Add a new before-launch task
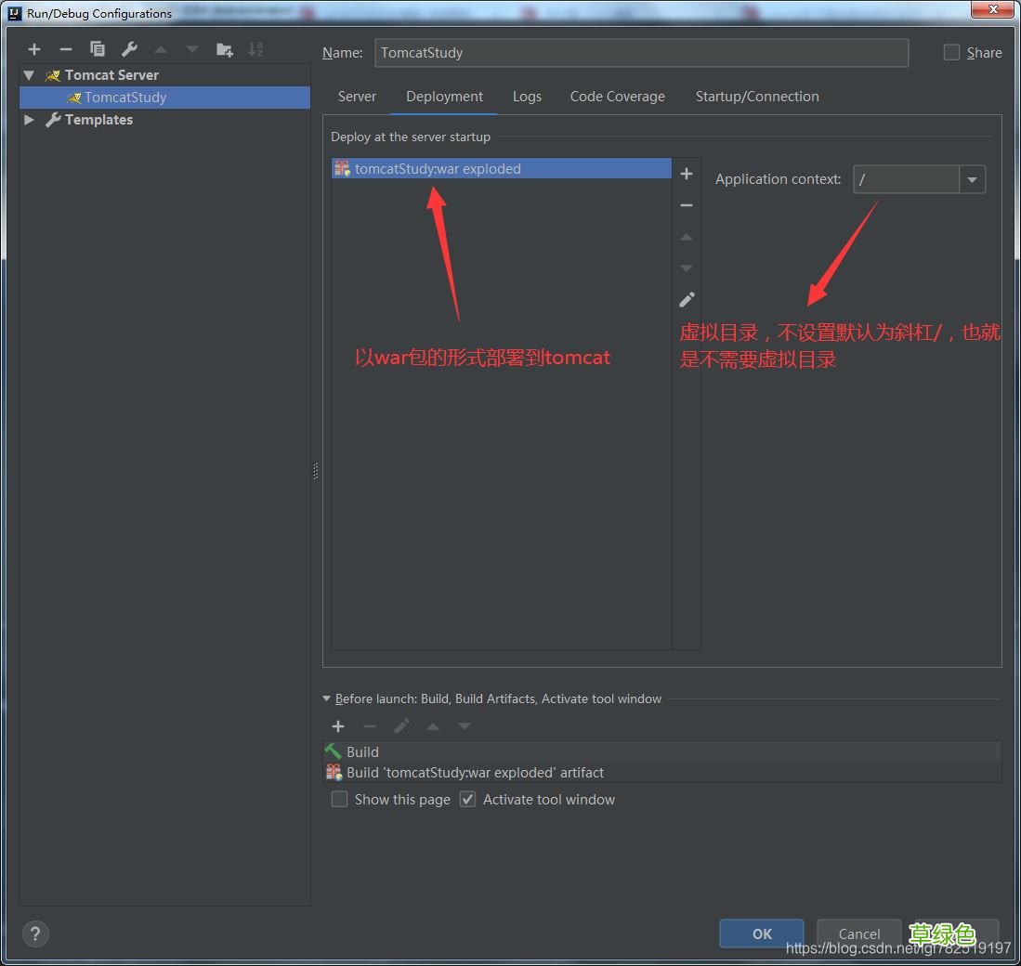Image resolution: width=1021 pixels, height=966 pixels. [x=338, y=726]
